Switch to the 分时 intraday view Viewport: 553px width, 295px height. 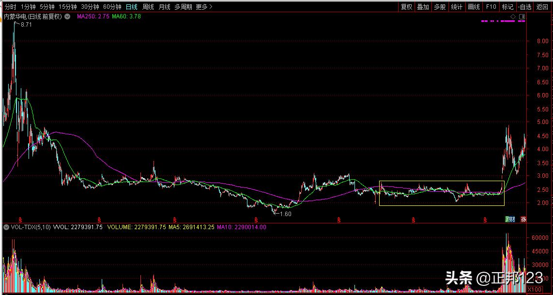(x=10, y=7)
